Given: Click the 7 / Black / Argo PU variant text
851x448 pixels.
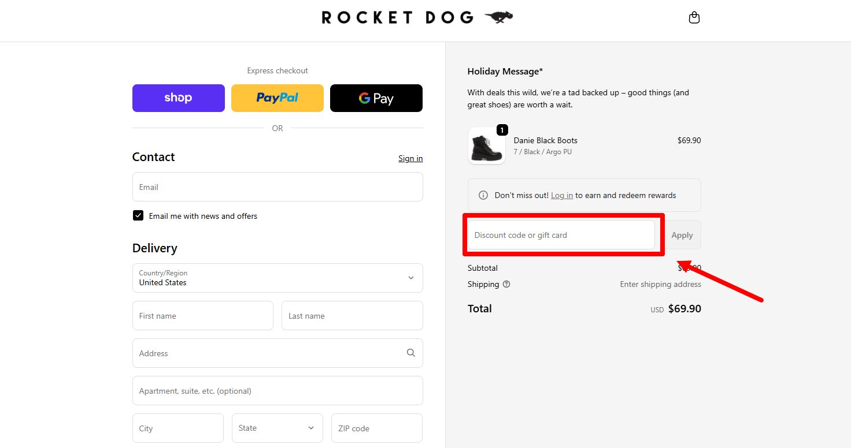Looking at the screenshot, I should click(543, 152).
